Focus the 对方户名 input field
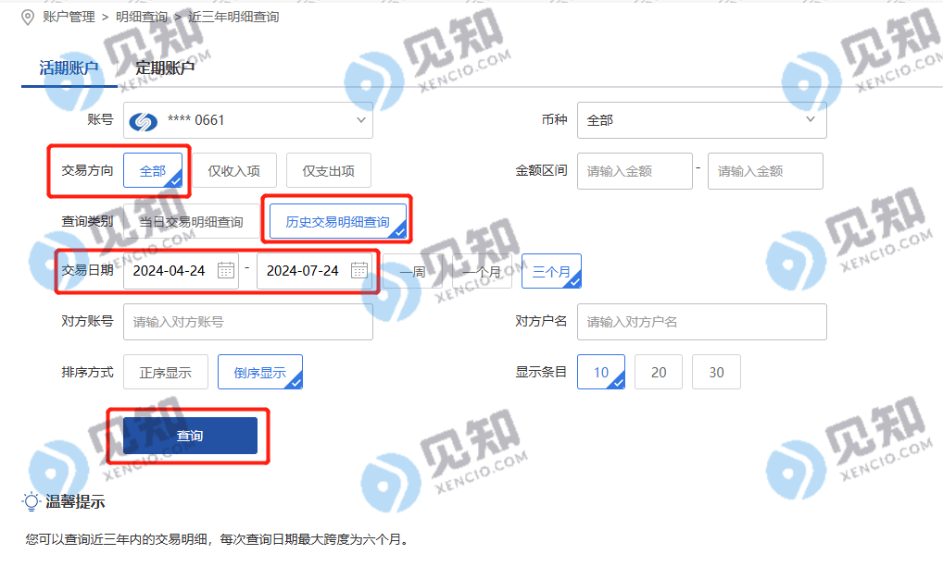This screenshot has width=943, height=579. [x=702, y=322]
